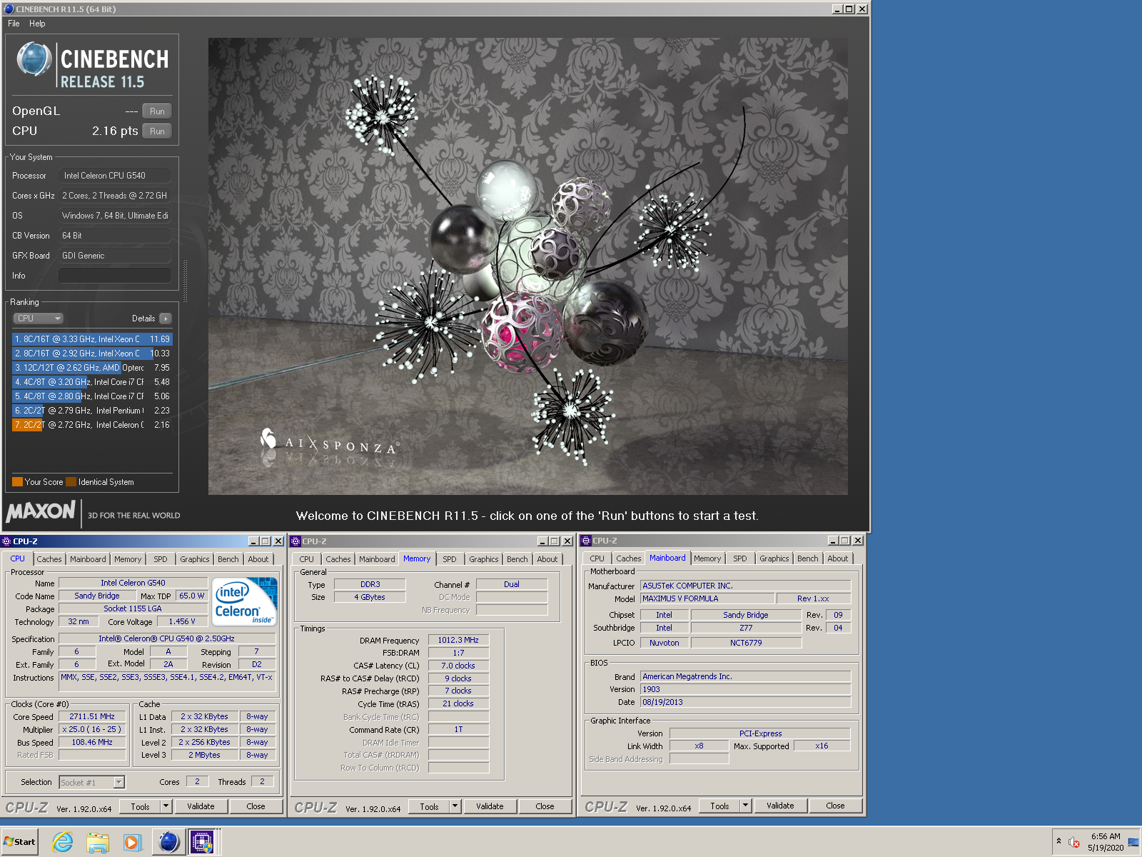Open Tools dropdown arrow in CPU-tab CPU-Z window
Screen dimensions: 1142x857
click(166, 806)
